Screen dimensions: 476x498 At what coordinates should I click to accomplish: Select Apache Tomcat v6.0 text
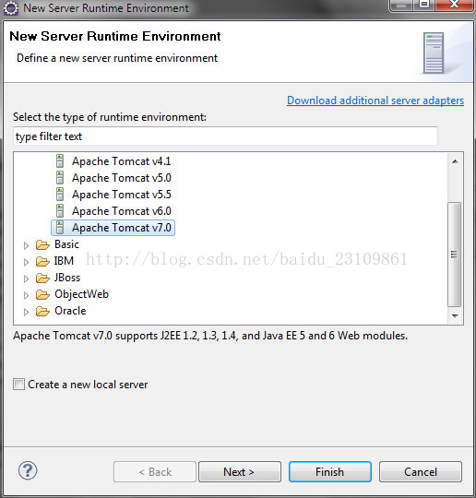pyautogui.click(x=122, y=210)
